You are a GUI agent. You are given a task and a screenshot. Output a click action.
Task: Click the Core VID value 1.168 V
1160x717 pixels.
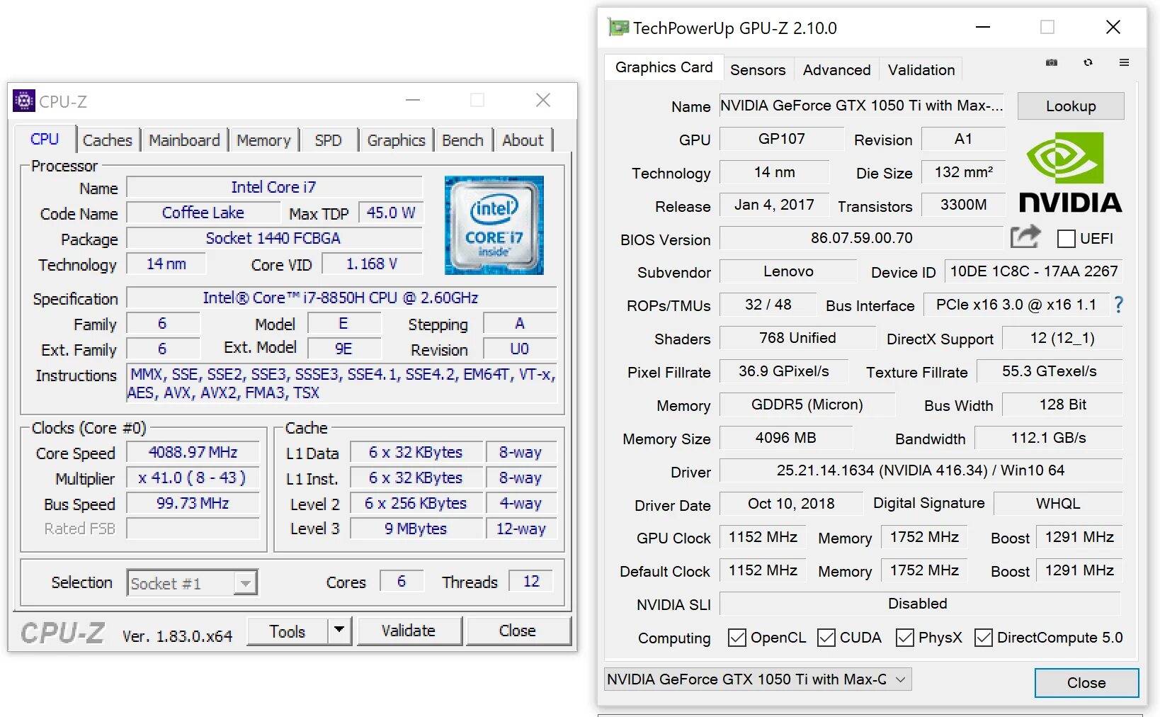coord(372,264)
